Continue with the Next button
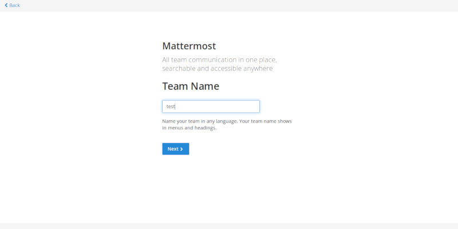The image size is (458, 229). coord(176,149)
